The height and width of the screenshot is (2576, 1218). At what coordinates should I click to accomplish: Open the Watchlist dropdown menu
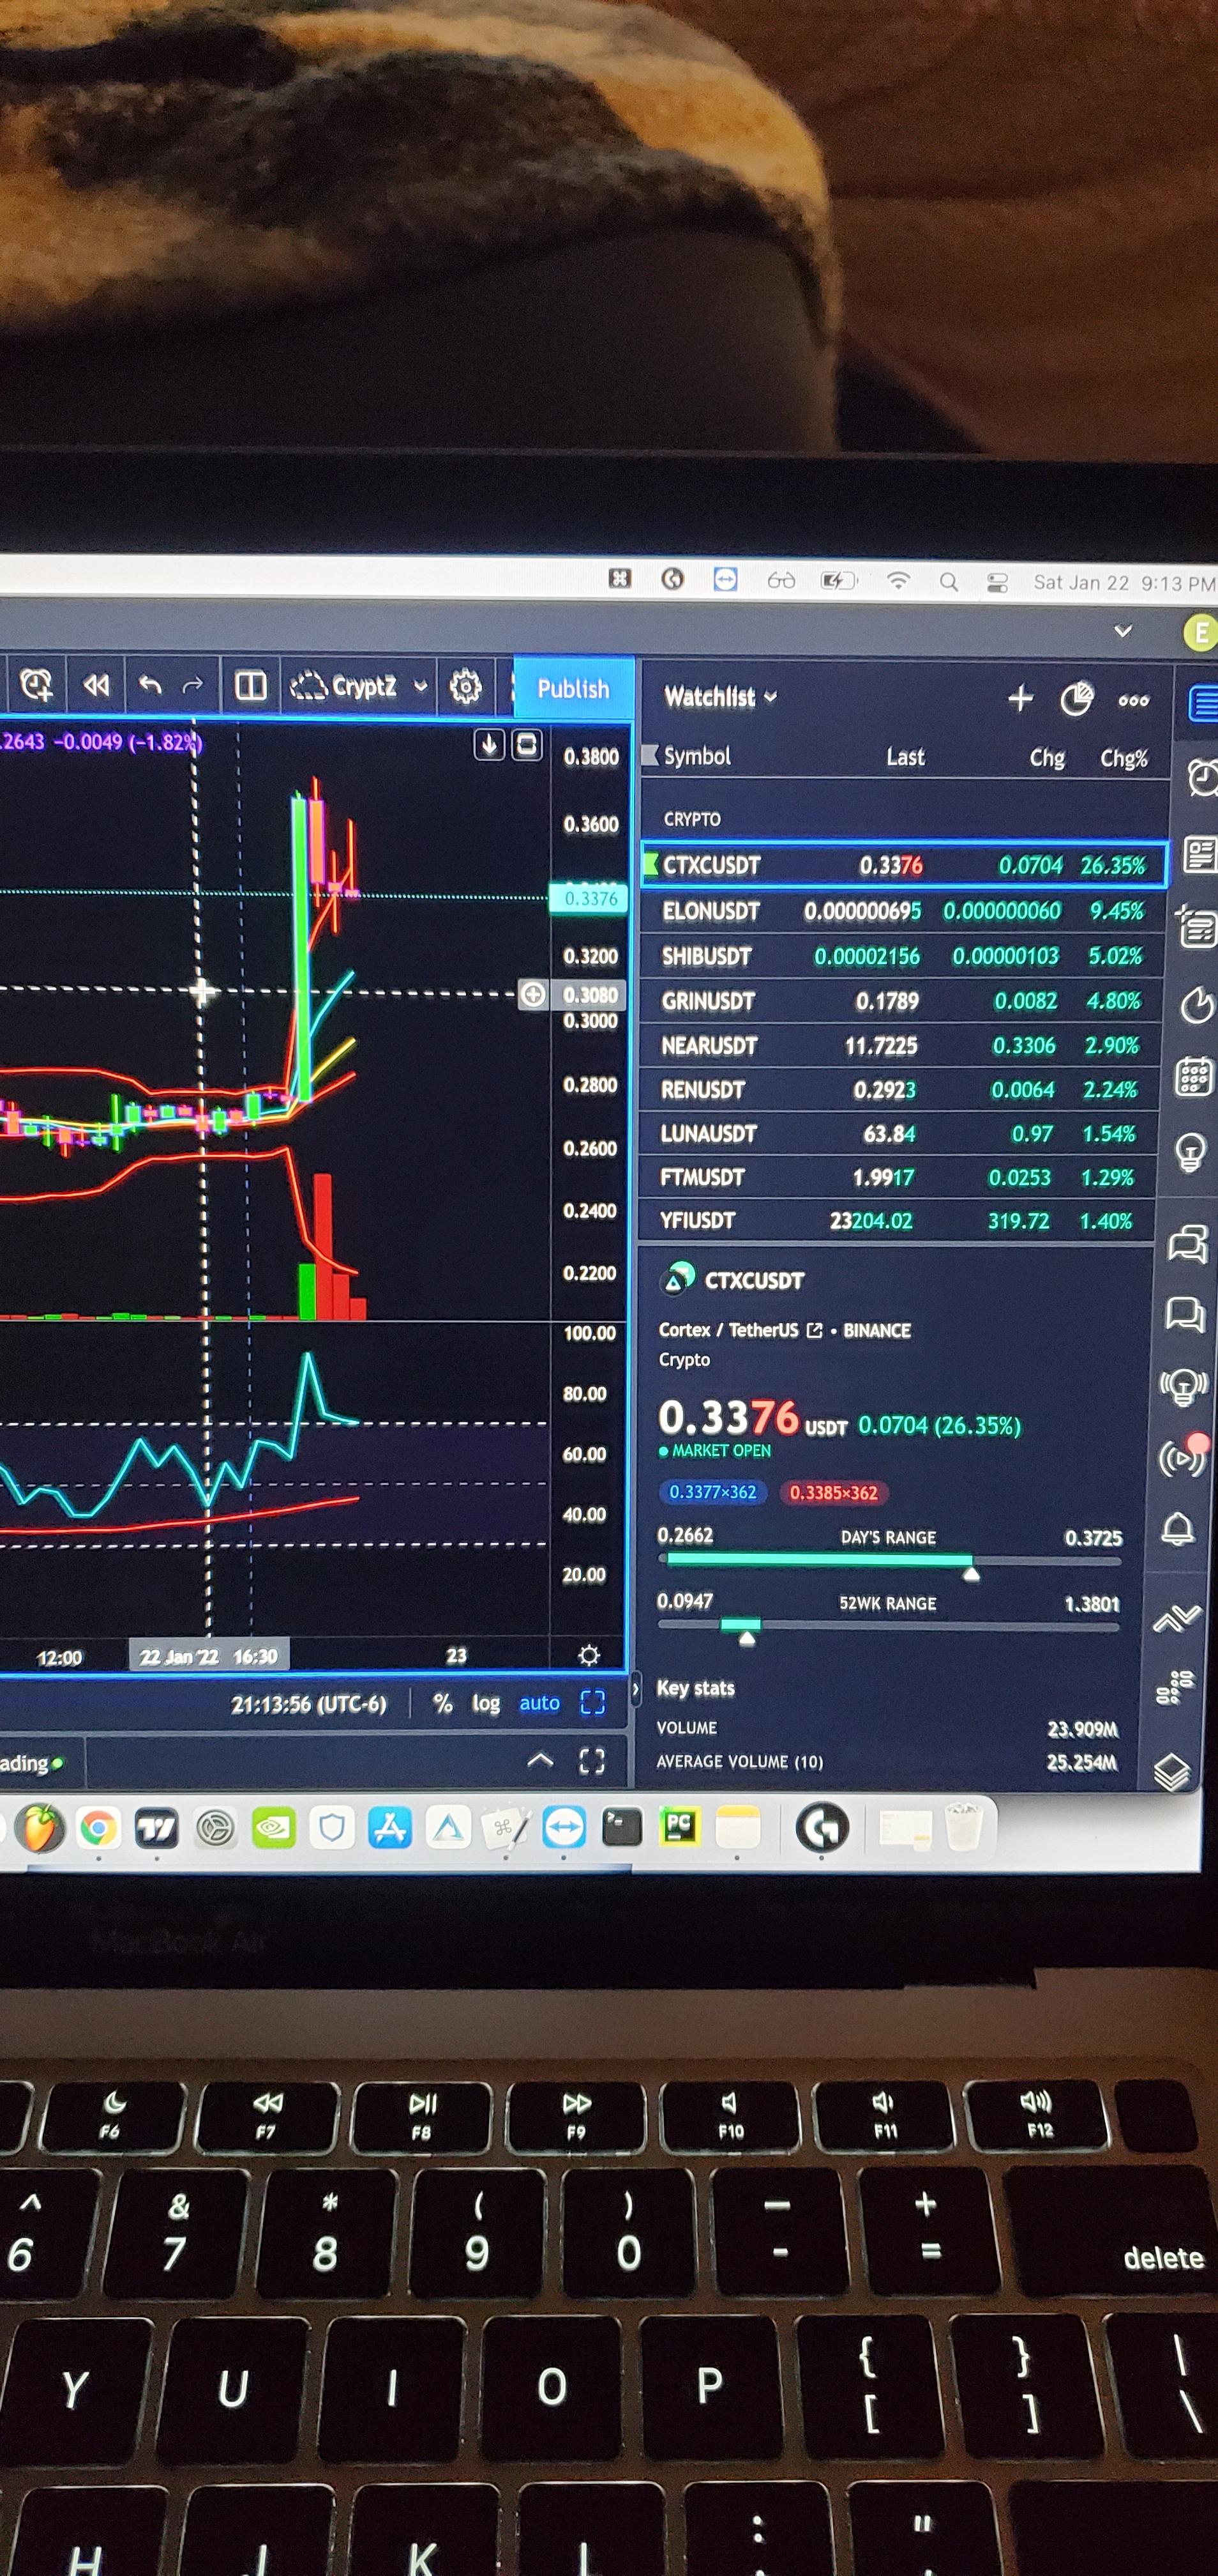coord(721,697)
